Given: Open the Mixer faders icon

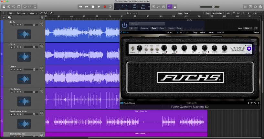Looking at the screenshot, I should (30, 7).
